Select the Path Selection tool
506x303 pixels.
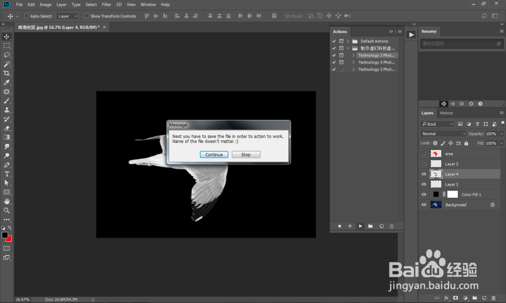click(x=7, y=183)
